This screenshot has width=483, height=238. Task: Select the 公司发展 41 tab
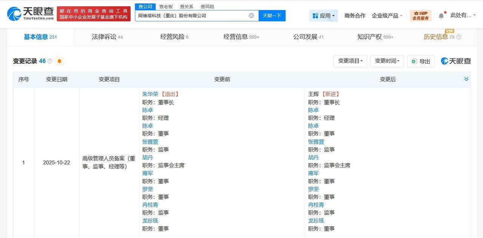pos(308,37)
